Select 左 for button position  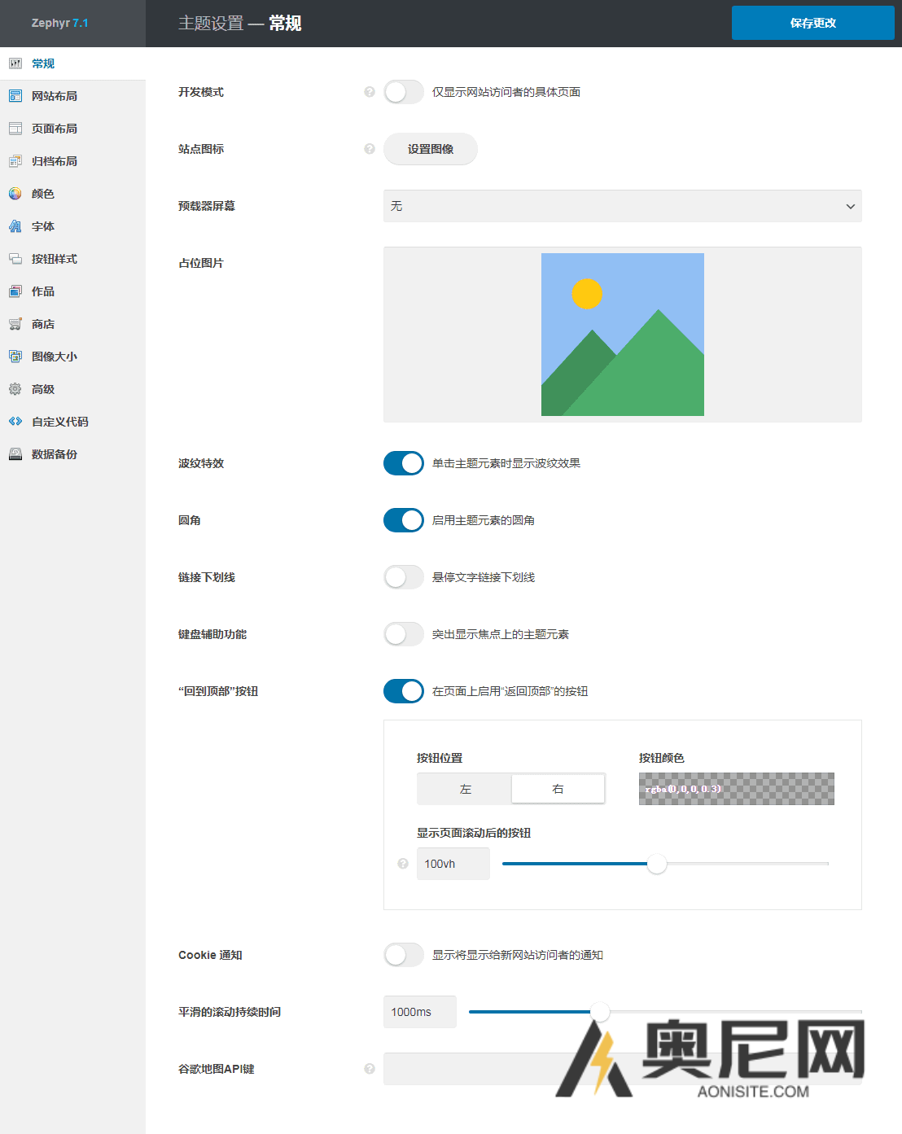465,789
